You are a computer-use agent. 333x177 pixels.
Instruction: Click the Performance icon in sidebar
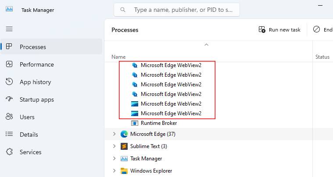(x=9, y=64)
